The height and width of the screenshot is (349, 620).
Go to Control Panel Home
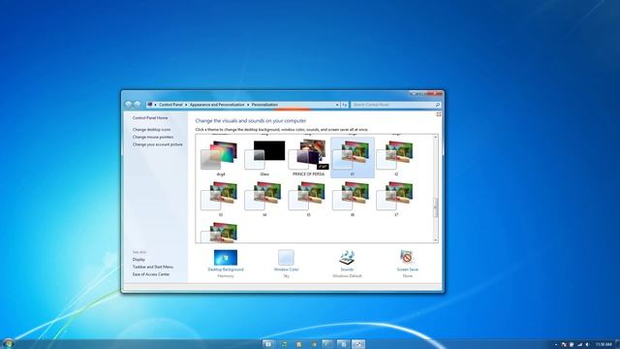[150, 118]
